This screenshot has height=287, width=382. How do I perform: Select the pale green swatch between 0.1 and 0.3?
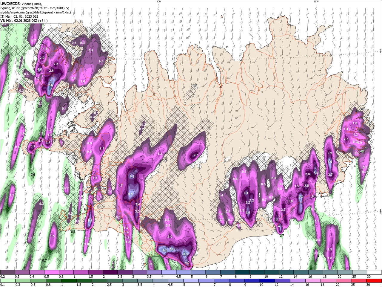click(8, 281)
